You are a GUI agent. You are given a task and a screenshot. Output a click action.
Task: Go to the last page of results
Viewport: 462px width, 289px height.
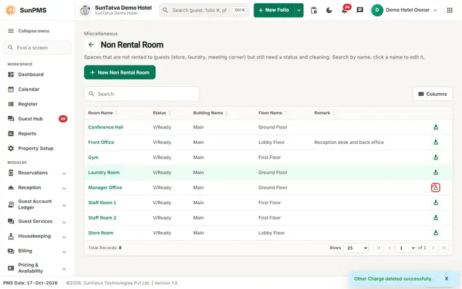pos(444,248)
